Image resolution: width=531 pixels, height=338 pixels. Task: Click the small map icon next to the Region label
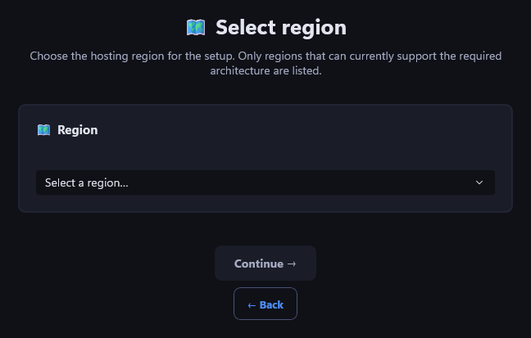coord(43,130)
